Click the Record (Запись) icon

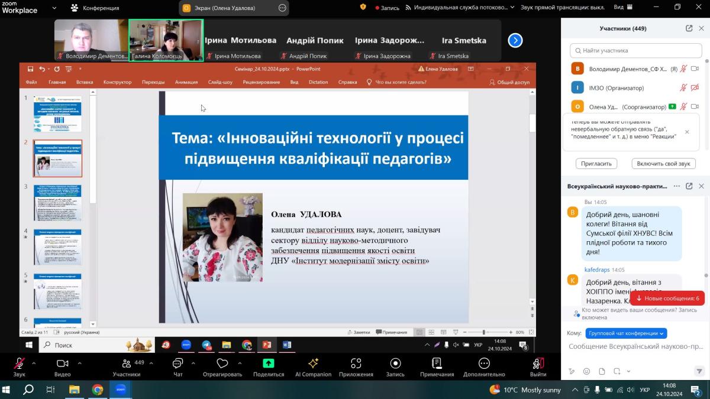(x=395, y=363)
